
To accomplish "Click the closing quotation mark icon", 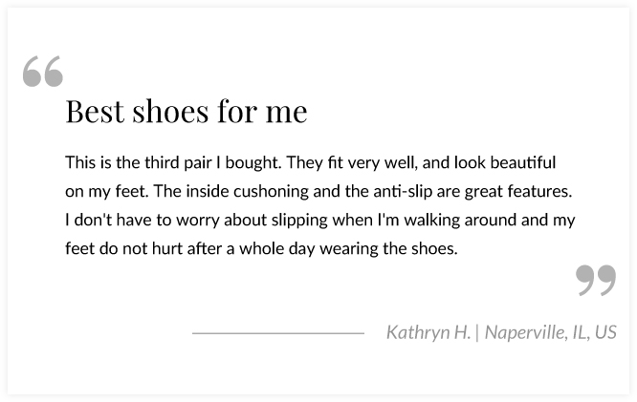I will click(596, 281).
